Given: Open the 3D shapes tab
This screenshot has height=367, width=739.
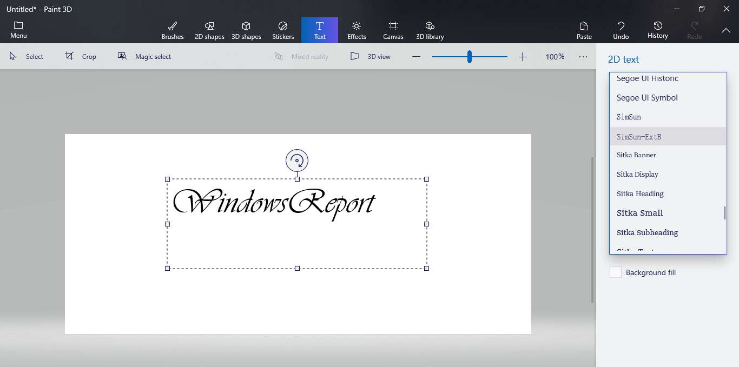Looking at the screenshot, I should click(246, 30).
